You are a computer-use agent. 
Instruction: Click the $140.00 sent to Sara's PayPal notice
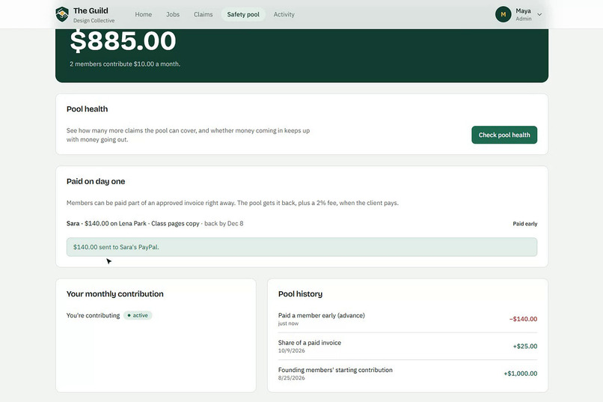302,247
